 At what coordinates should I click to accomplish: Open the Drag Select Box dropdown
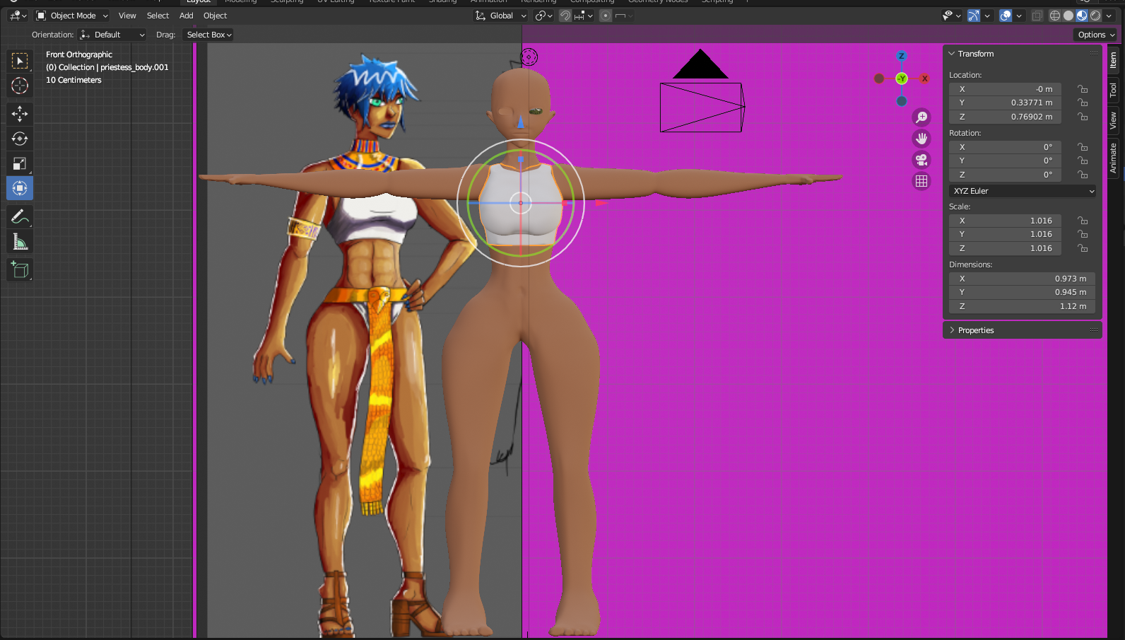click(x=208, y=35)
